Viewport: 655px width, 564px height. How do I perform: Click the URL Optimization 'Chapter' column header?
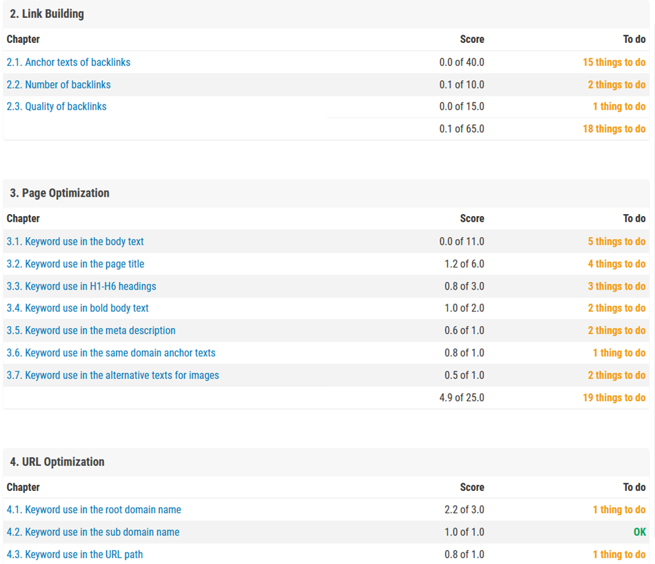[23, 488]
